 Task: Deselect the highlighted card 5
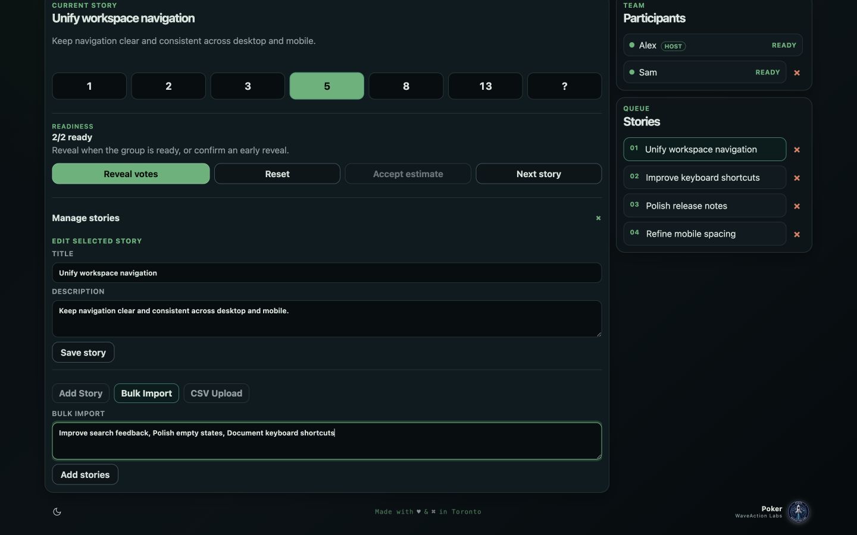click(327, 86)
